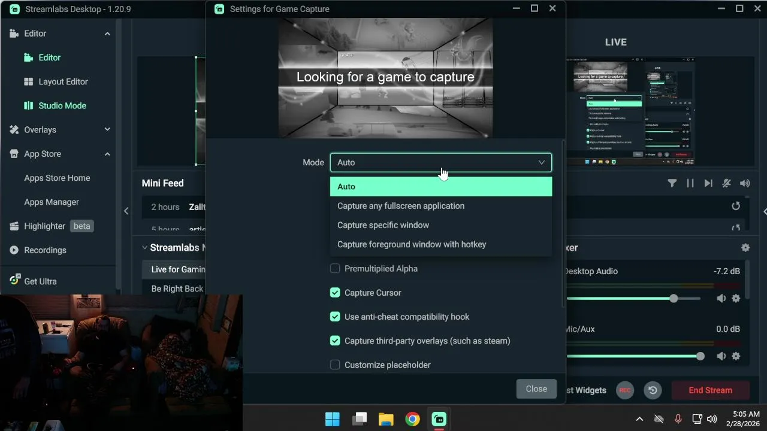Choose Capture specific window option
The image size is (767, 431).
pyautogui.click(x=440, y=225)
